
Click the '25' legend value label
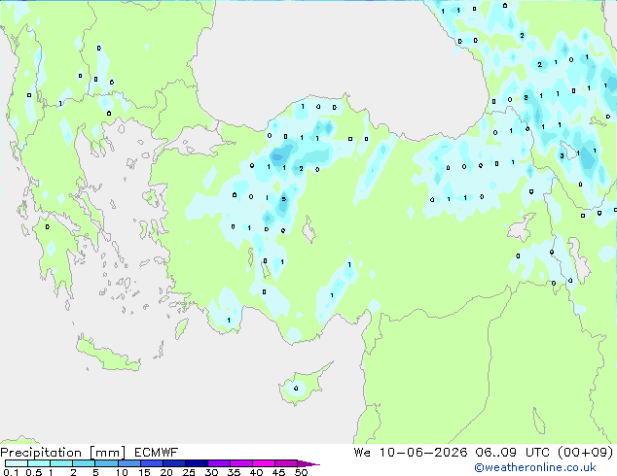[189, 472]
